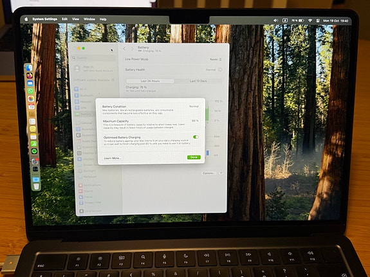Click the help question mark button
Viewport: 370px width, 277px height.
(221, 173)
